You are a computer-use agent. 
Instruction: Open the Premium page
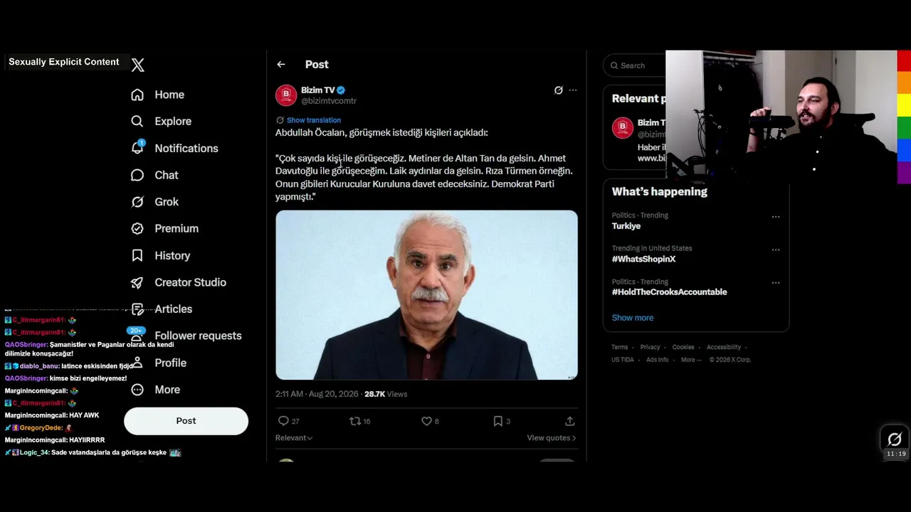point(164,228)
